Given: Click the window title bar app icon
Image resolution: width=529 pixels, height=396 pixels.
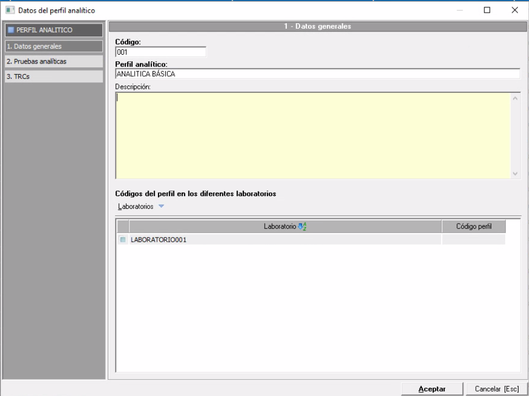Looking at the screenshot, I should (x=9, y=10).
